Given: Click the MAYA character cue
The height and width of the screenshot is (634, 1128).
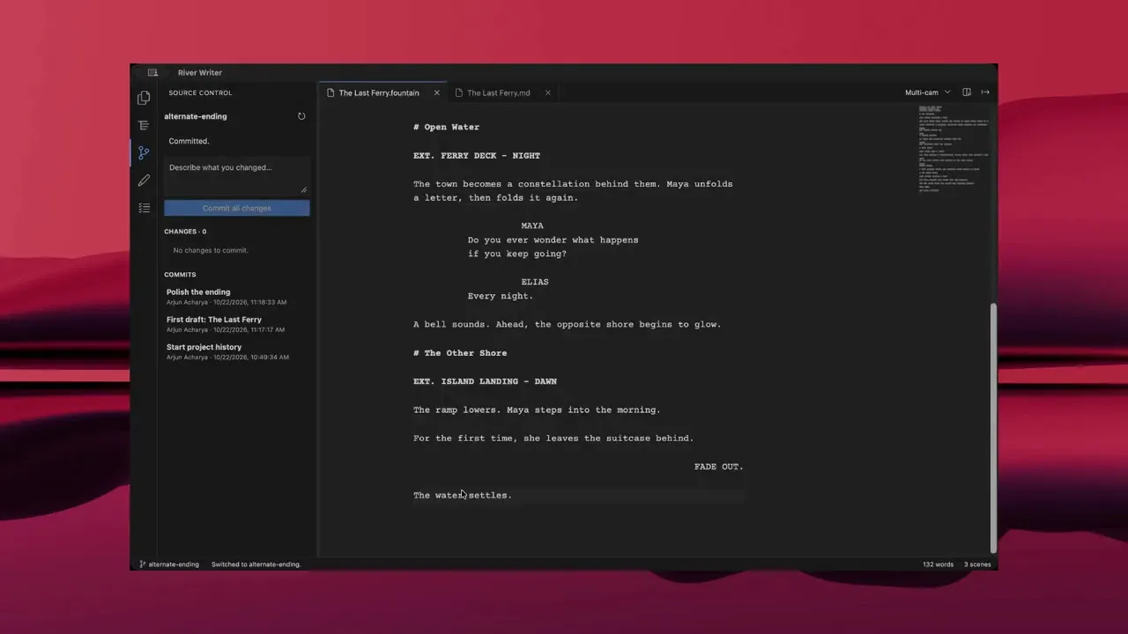Looking at the screenshot, I should point(532,225).
